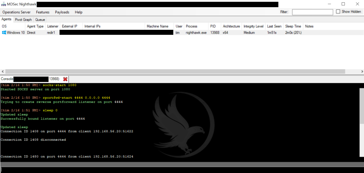
Task: Sort by the Architecture column header
Action: point(231,26)
